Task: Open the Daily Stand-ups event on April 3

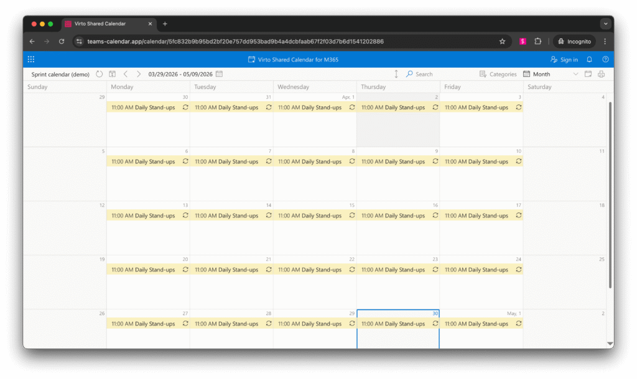Action: click(x=481, y=107)
